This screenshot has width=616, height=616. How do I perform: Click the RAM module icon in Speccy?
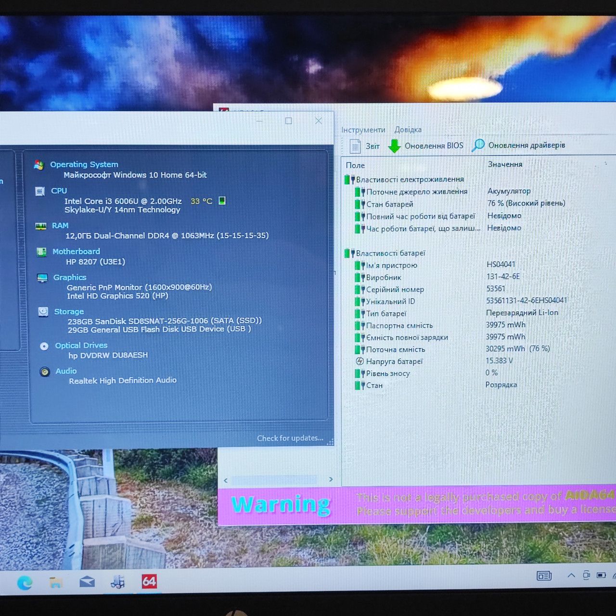(41, 226)
